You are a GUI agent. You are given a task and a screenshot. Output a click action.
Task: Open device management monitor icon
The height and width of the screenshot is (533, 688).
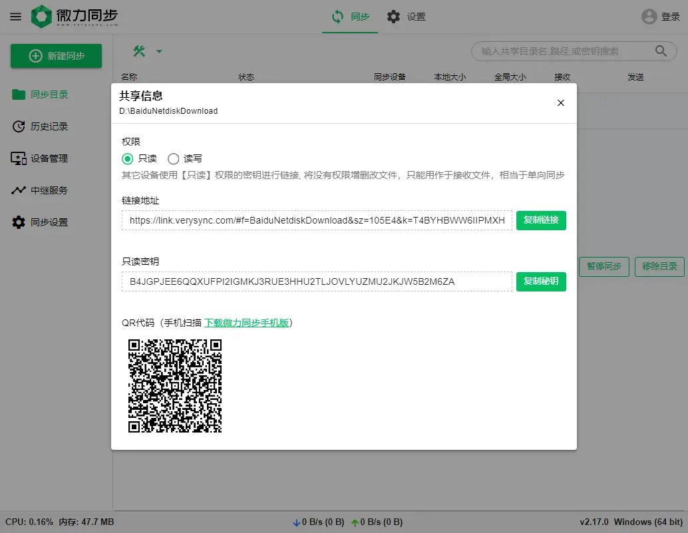pyautogui.click(x=19, y=158)
